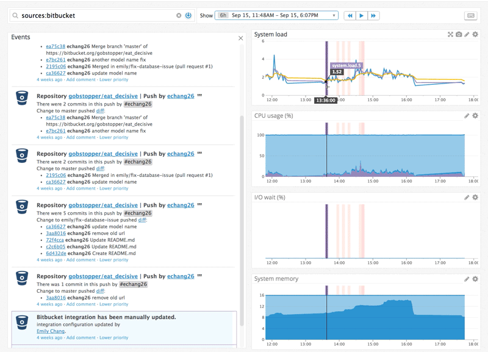Edit the System load graph with pencil
Screen dimensions: 488x352
[x=467, y=35]
